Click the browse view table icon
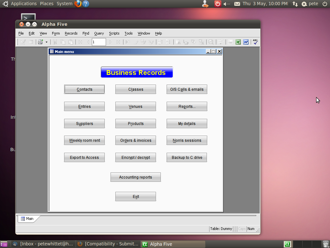The image size is (330, 248). 31,42
